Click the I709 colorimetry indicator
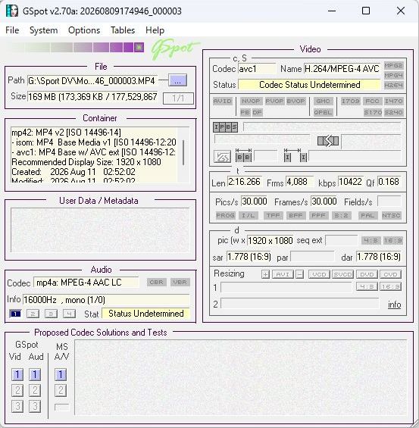The image size is (419, 428). point(351,102)
